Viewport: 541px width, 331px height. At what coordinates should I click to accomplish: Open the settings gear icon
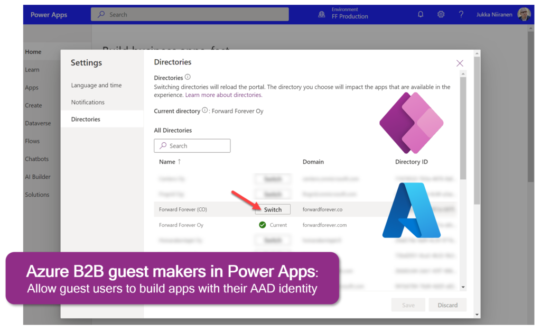441,14
